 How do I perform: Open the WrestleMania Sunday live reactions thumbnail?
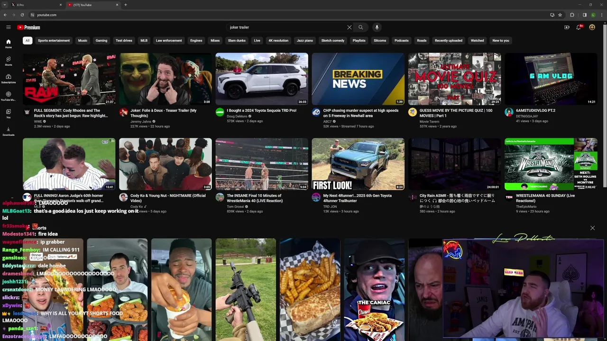(x=551, y=164)
